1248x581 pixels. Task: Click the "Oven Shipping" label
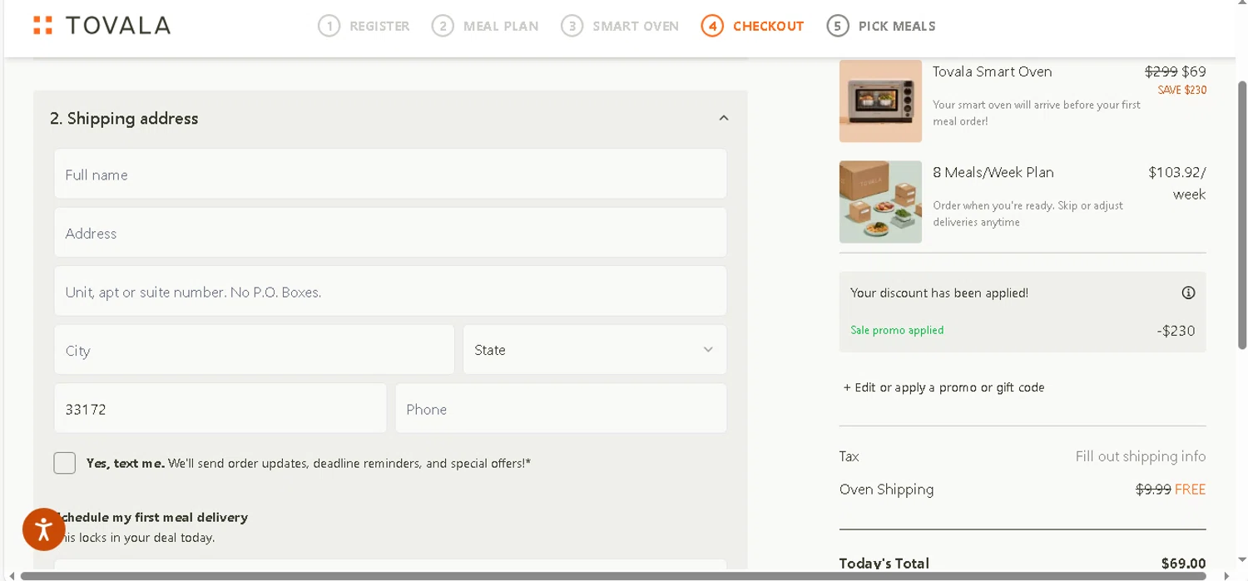tap(887, 490)
